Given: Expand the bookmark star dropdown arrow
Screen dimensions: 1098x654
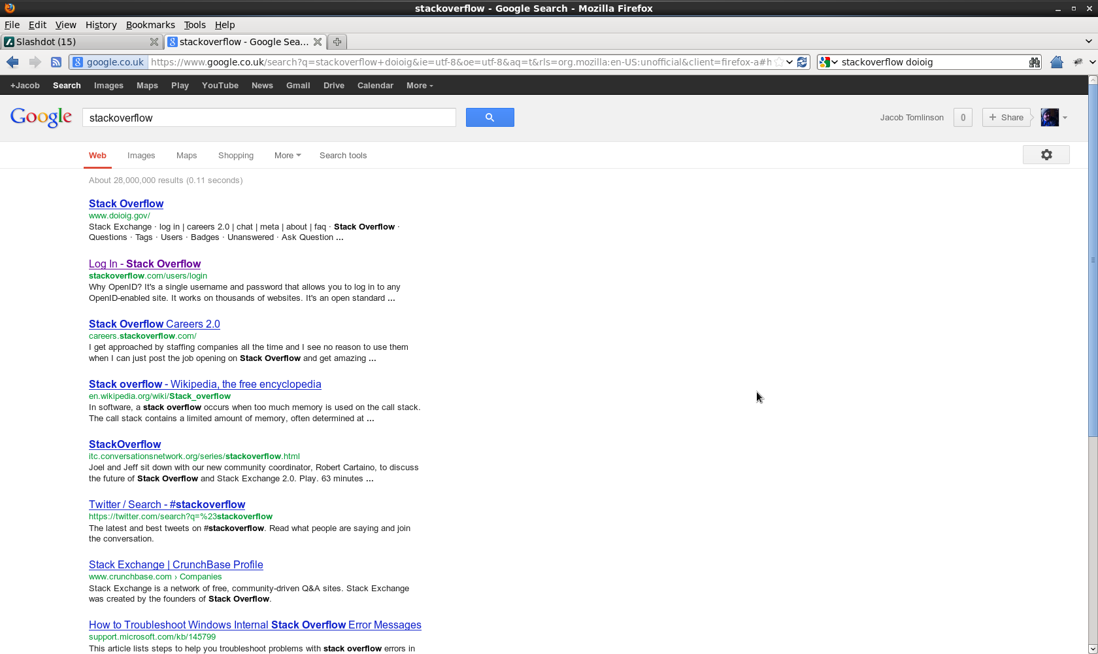Looking at the screenshot, I should (790, 61).
